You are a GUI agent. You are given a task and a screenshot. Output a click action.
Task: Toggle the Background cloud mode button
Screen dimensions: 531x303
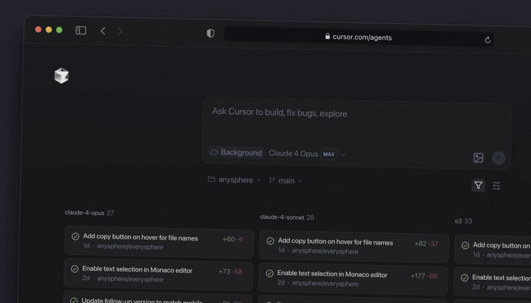(236, 153)
